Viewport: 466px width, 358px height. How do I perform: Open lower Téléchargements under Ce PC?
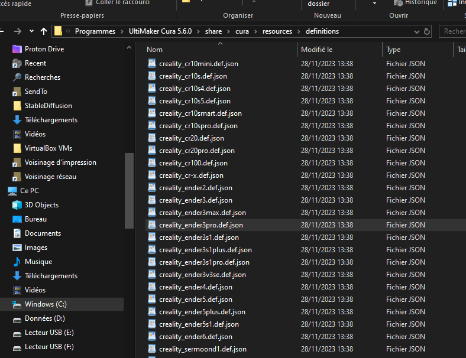pos(51,276)
